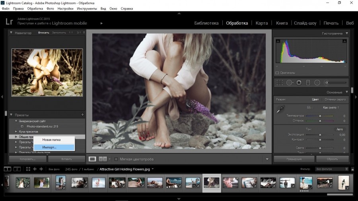The image size is (358, 201).
Task: Open the file name source dropdown
Action: pos(152,169)
